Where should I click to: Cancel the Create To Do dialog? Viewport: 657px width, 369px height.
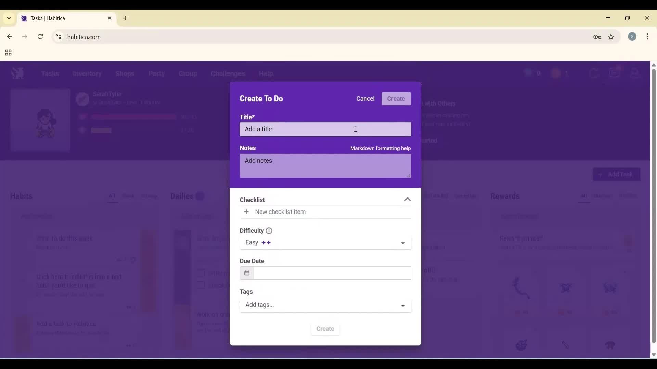coord(365,99)
